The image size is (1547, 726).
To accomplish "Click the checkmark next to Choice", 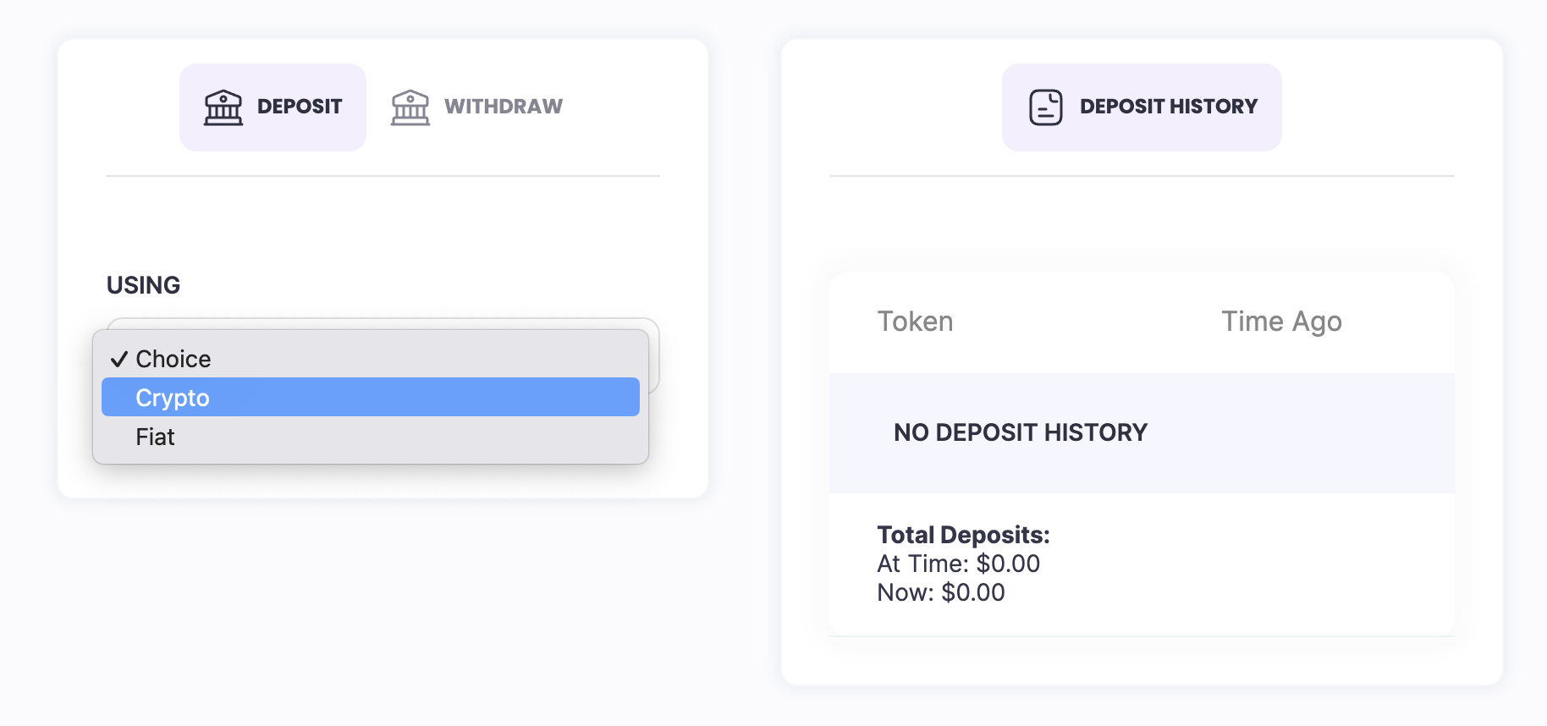I will click(x=119, y=359).
